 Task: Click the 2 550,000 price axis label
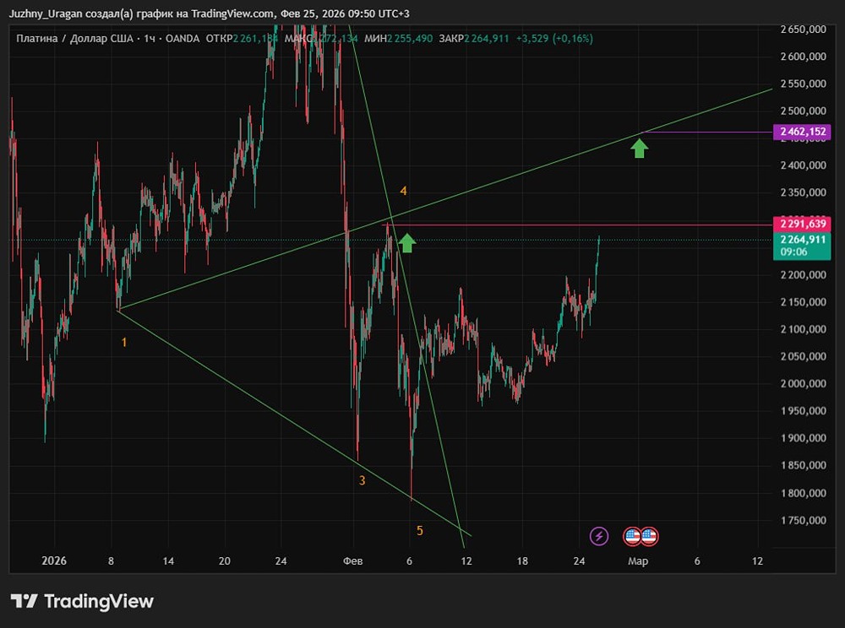pos(803,84)
